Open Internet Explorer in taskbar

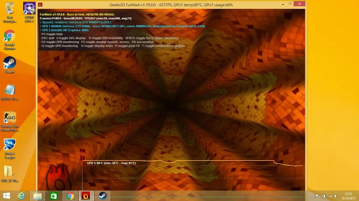[22, 196]
